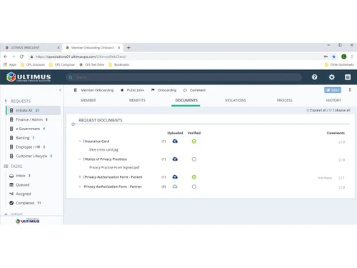
Task: Toggle Privacy Authorization Partner verified circle
Action: coord(194,187)
